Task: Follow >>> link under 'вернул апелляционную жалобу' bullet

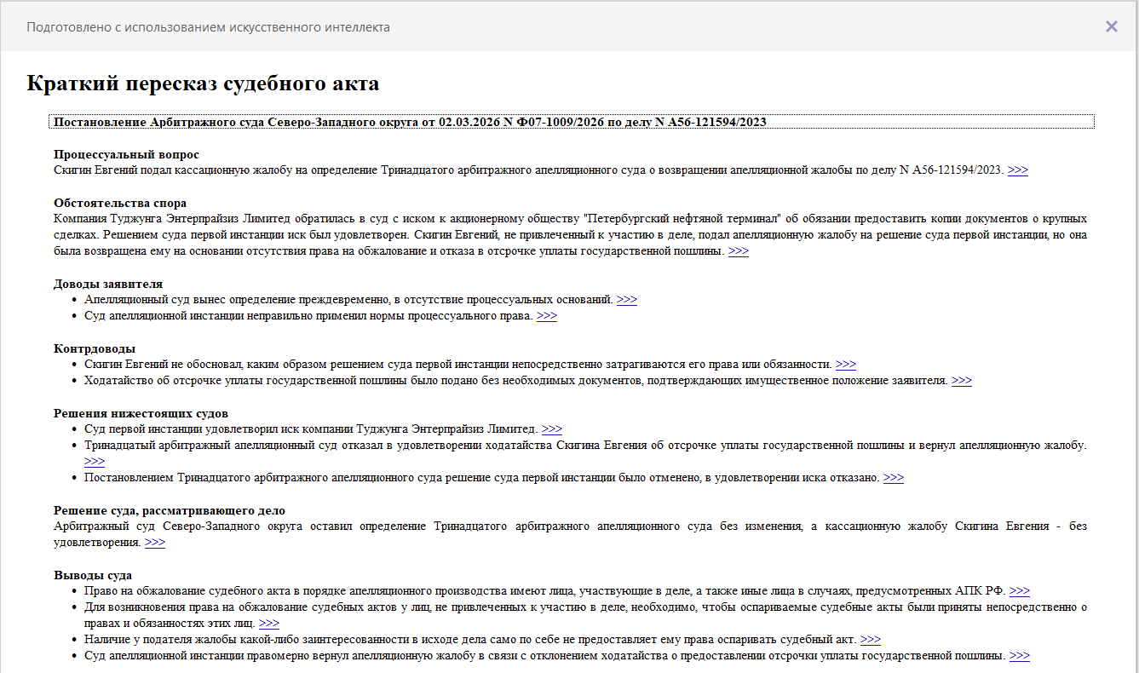Action: [95, 462]
